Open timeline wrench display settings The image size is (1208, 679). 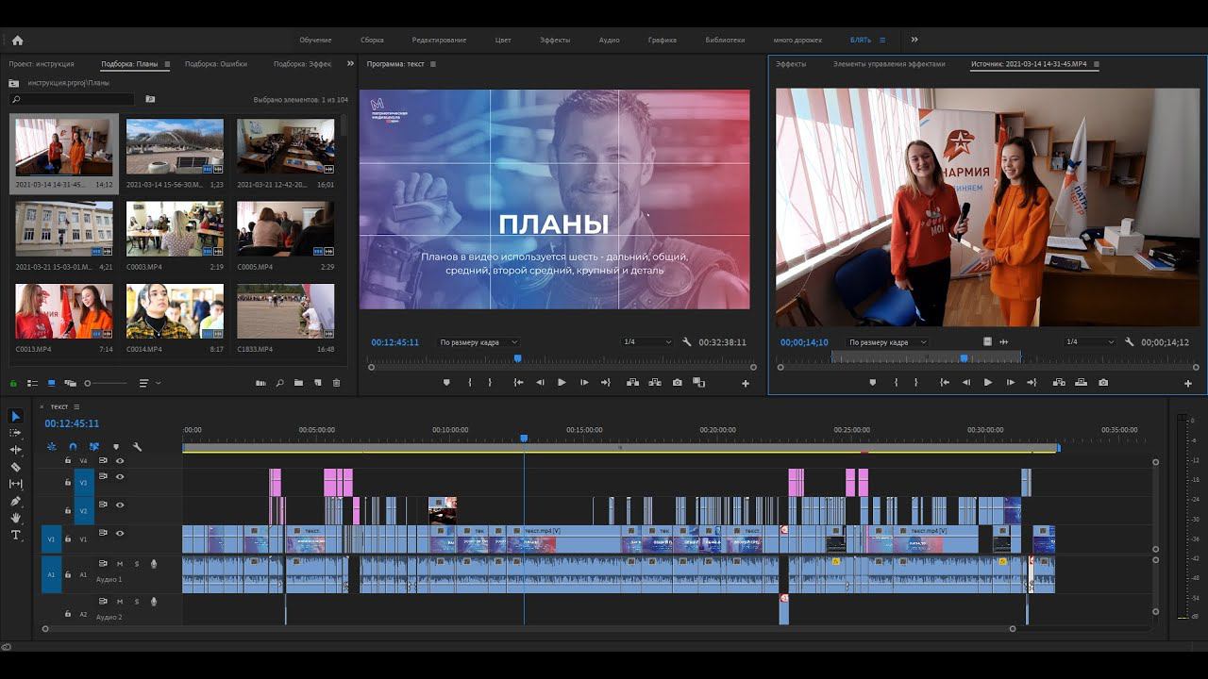[137, 447]
